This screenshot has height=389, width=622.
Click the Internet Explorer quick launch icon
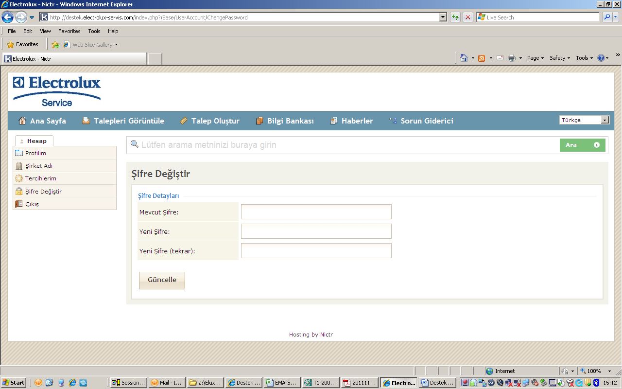[x=73, y=383]
